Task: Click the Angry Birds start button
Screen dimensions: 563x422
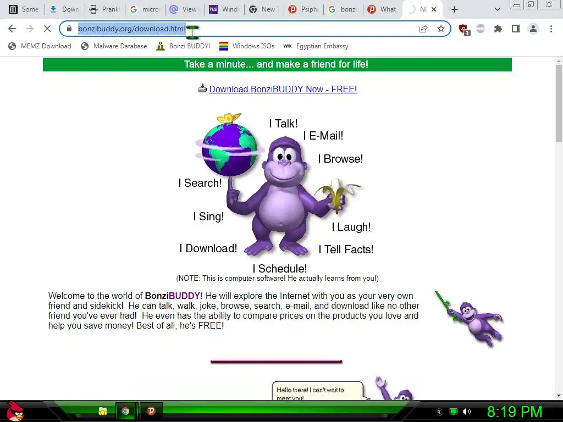Action: click(x=15, y=411)
